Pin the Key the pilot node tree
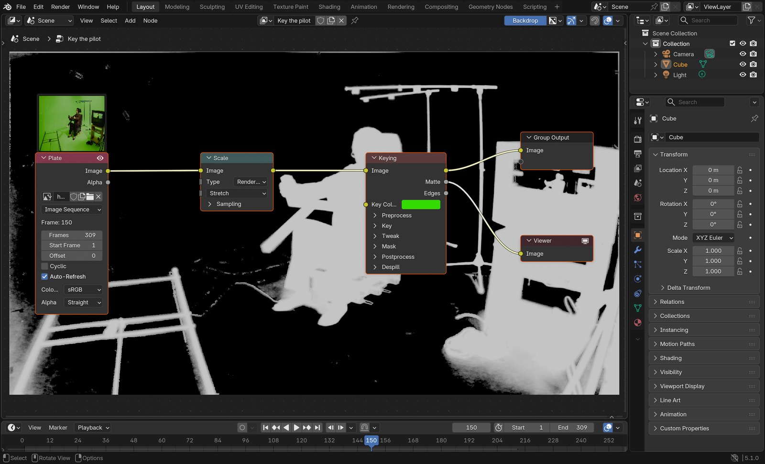The width and height of the screenshot is (765, 464). (x=355, y=21)
